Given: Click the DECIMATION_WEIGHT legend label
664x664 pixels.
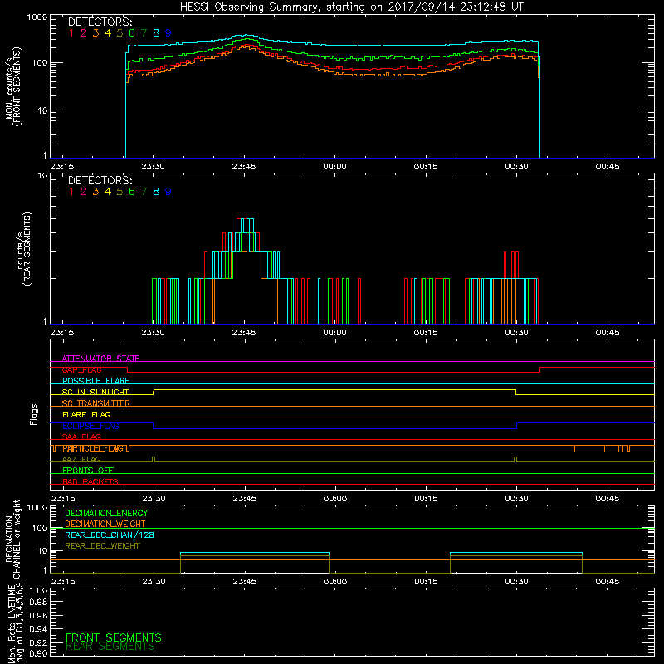Looking at the screenshot, I should (105, 524).
